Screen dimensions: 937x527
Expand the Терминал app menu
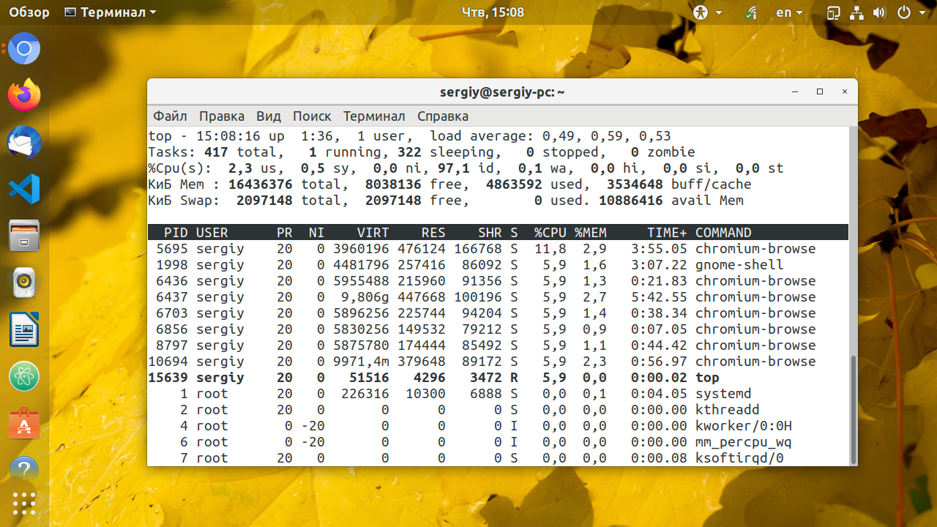[111, 12]
